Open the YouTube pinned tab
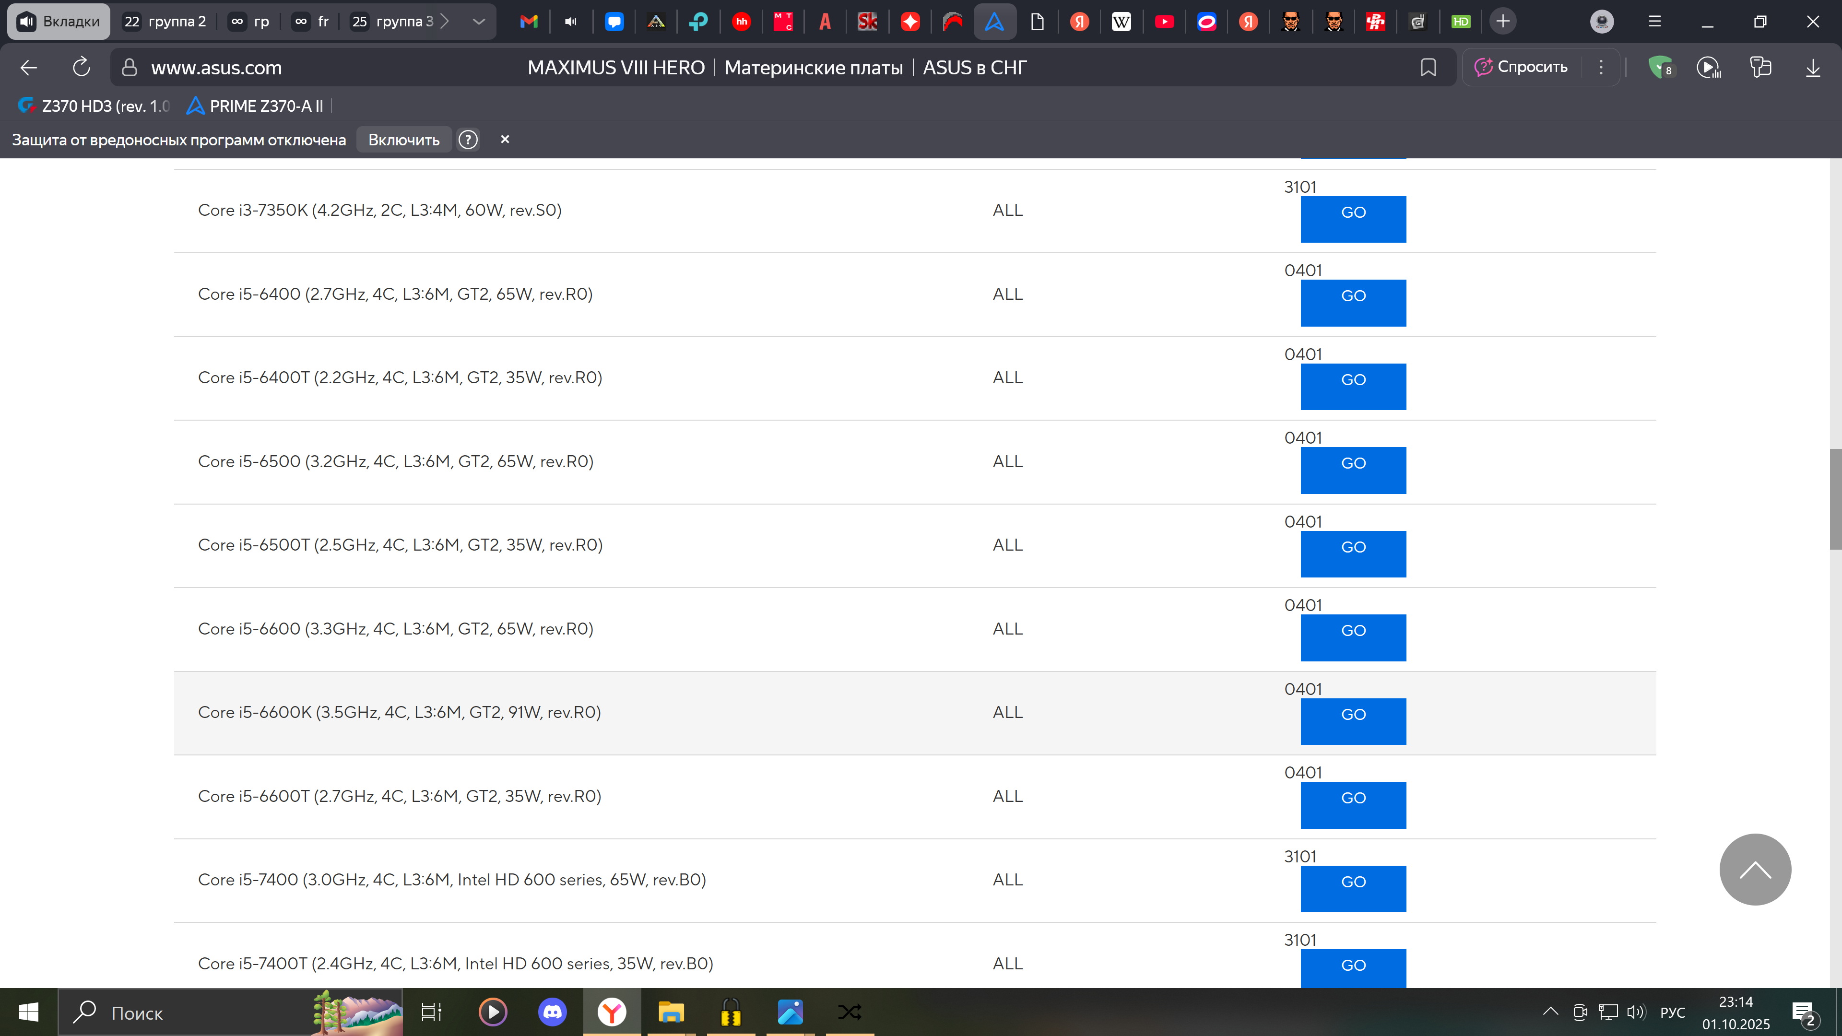The width and height of the screenshot is (1842, 1036). coord(1163,22)
